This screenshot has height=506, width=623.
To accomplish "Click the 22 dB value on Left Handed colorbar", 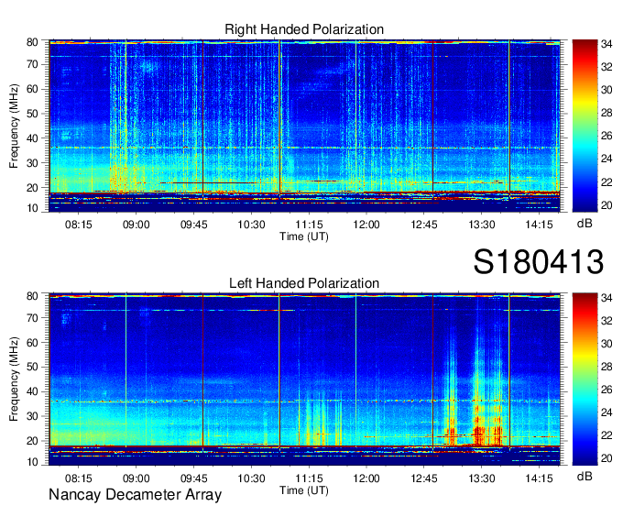I will pyautogui.click(x=607, y=435).
